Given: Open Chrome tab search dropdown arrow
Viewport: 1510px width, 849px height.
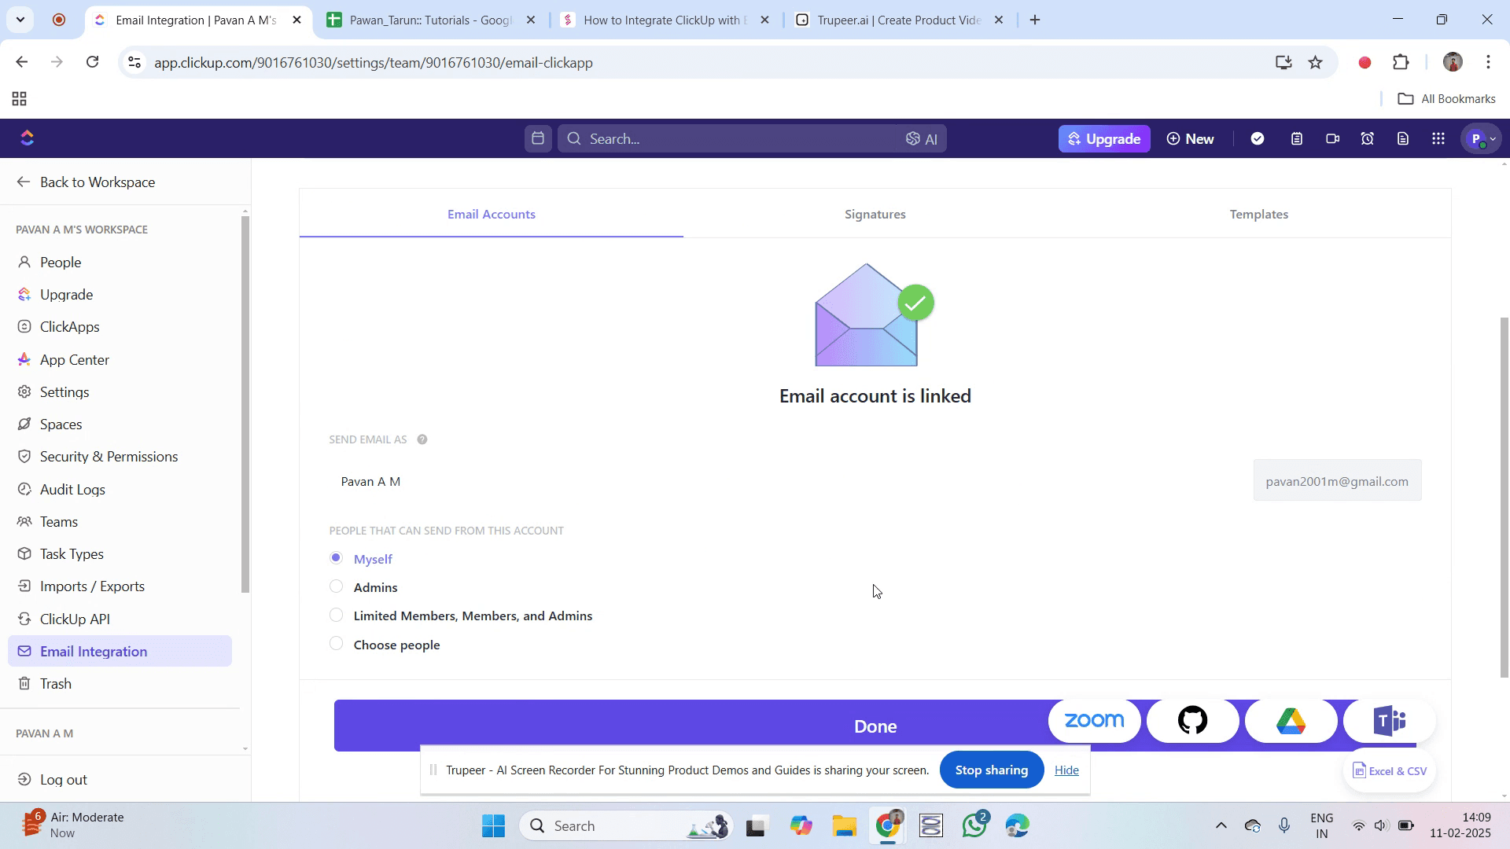Looking at the screenshot, I should (x=20, y=20).
